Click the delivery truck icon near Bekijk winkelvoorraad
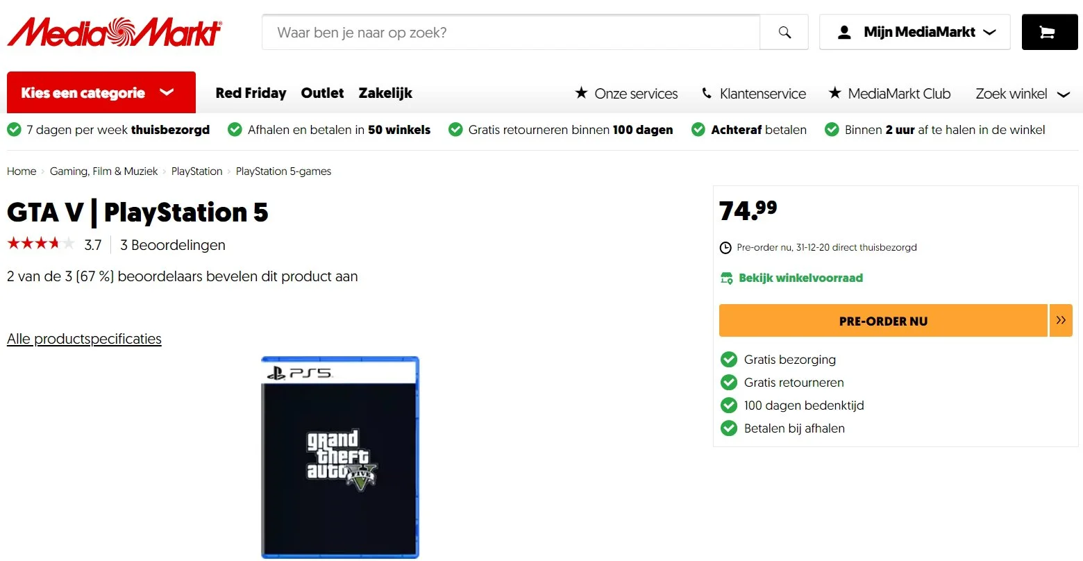The width and height of the screenshot is (1083, 561). click(726, 278)
